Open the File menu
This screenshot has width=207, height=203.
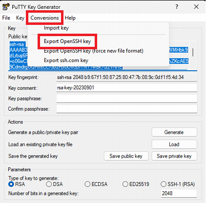pyautogui.click(x=6, y=18)
